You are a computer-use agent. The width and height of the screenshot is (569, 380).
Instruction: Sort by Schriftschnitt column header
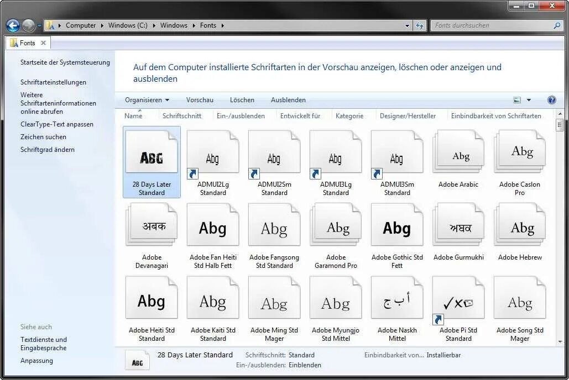tap(182, 115)
